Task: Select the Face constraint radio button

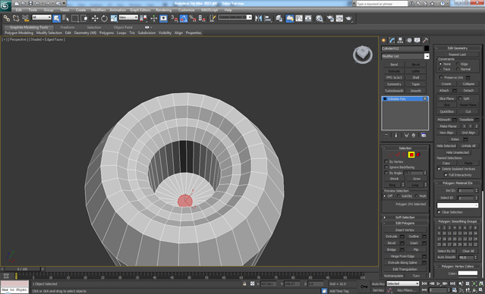Action: coord(440,69)
